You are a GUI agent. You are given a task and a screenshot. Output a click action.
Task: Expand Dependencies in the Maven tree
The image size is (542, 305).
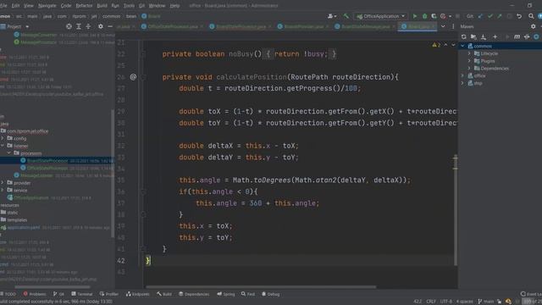tap(469, 69)
